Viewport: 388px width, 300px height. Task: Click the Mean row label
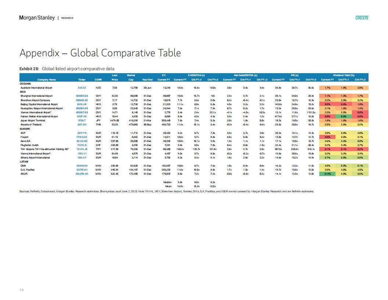pyautogui.click(x=168, y=186)
